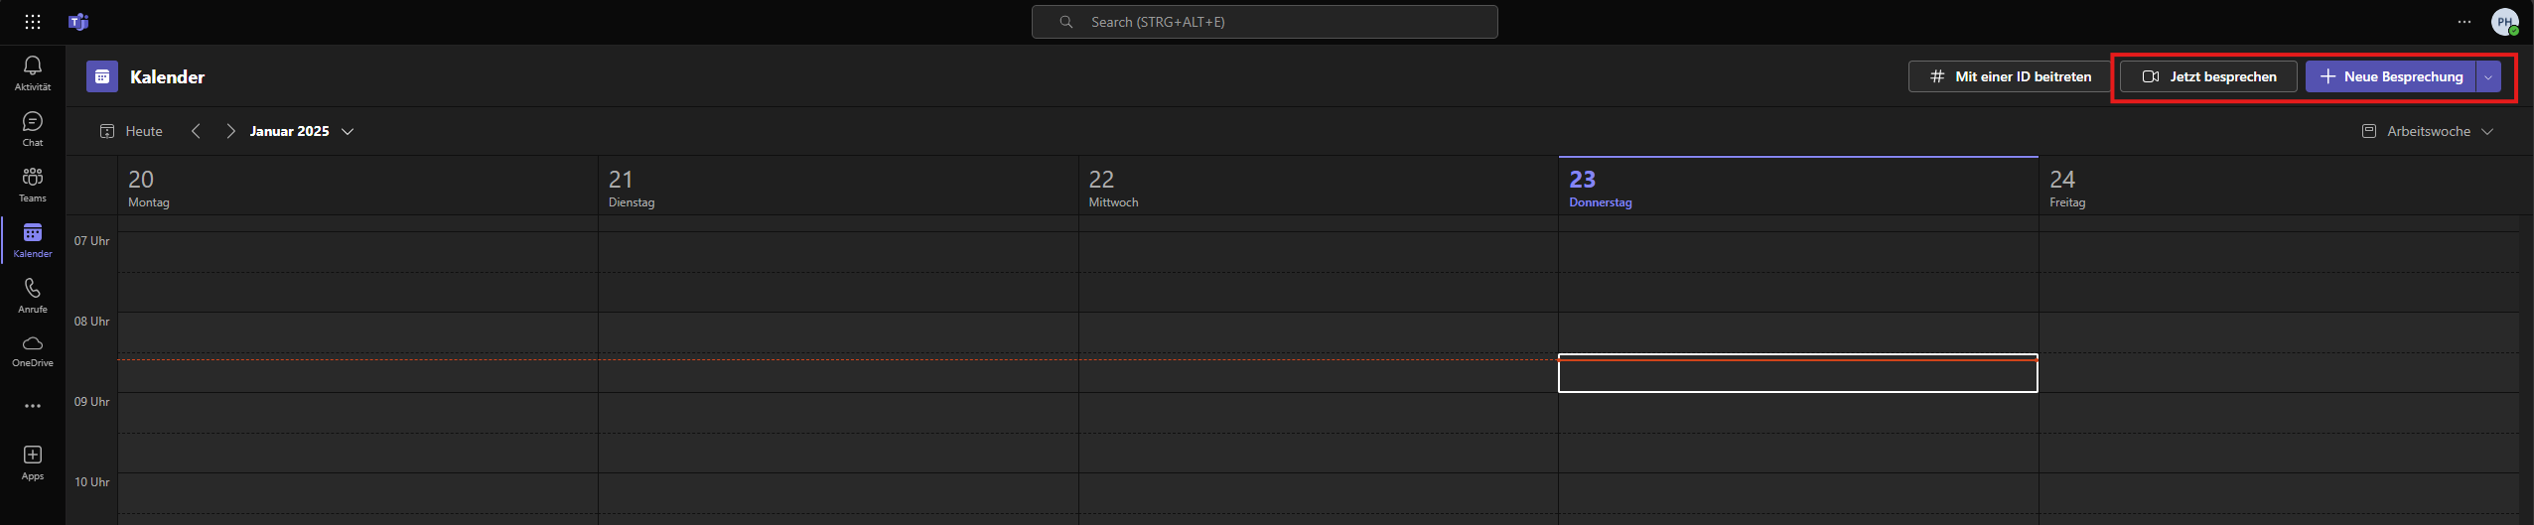Expand the Neue Besprechung options arrow
Viewport: 2534px width, 525px height.
pyautogui.click(x=2487, y=76)
